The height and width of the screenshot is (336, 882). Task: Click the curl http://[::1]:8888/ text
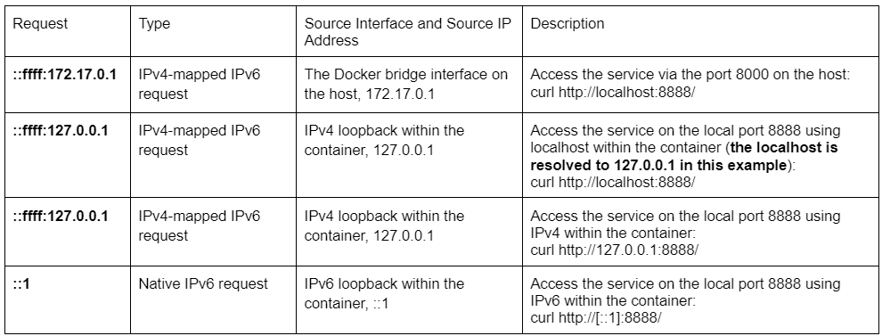[596, 317]
